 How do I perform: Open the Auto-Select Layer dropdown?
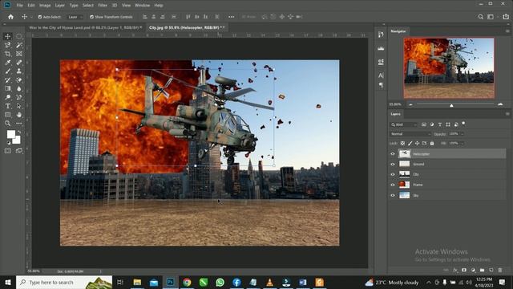[75, 17]
